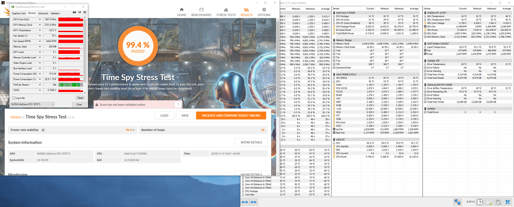Close HWiNFO sensors with blue X icon
The width and height of the screenshot is (514, 207).
[x=508, y=202]
